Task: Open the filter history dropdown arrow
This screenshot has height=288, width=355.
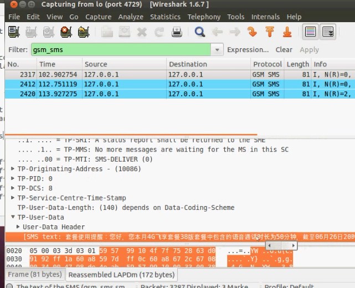Action: click(x=217, y=50)
